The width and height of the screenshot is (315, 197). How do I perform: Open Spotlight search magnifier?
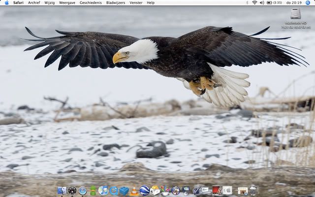tap(308, 2)
